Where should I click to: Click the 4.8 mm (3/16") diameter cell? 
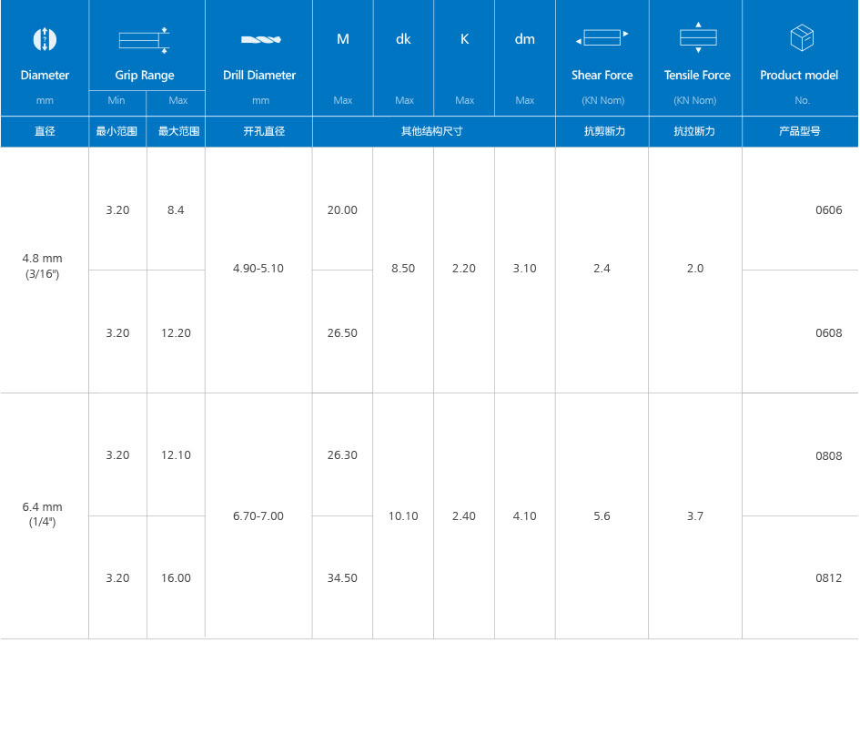click(x=43, y=265)
